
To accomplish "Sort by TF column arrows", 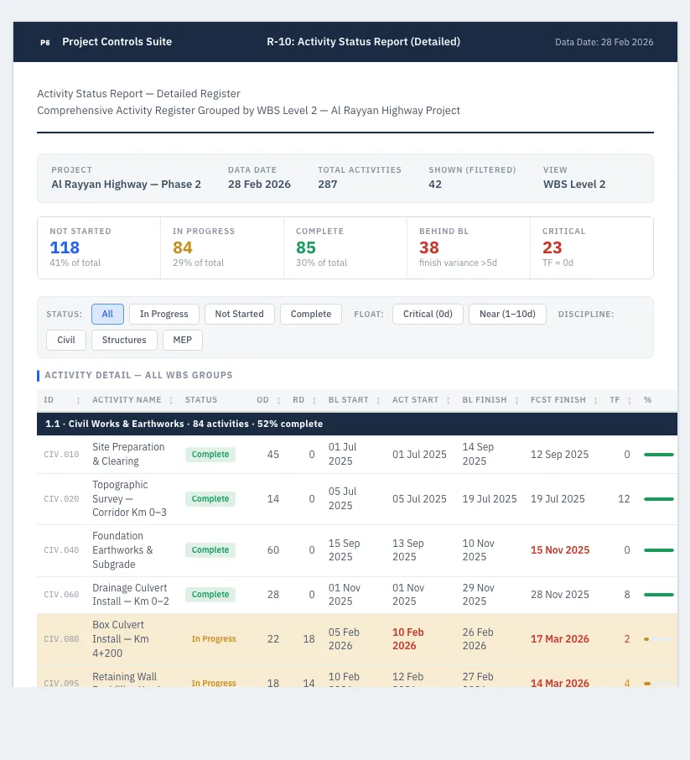I will click(x=630, y=400).
